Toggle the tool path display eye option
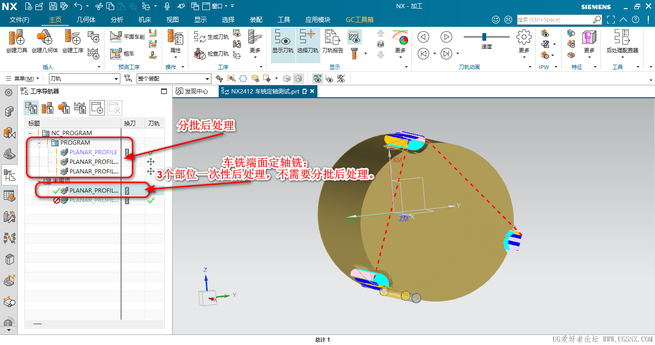655x345 pixels. 354,36
